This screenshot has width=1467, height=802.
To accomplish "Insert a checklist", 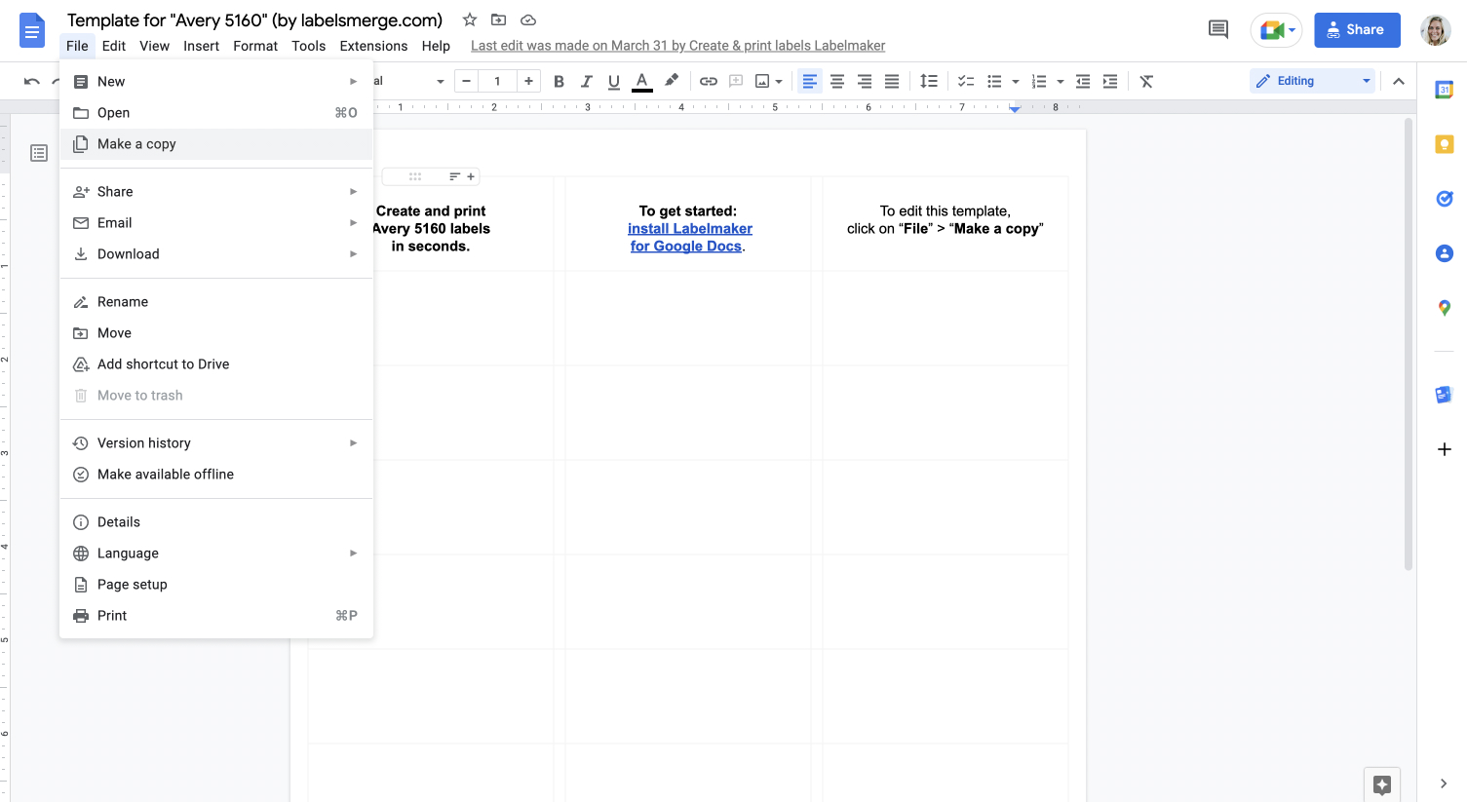I will pos(966,82).
